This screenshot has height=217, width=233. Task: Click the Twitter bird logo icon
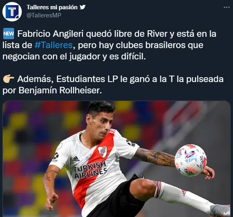click(83, 7)
